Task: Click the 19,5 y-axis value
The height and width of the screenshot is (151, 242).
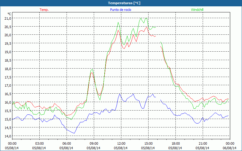Action: tap(8, 43)
